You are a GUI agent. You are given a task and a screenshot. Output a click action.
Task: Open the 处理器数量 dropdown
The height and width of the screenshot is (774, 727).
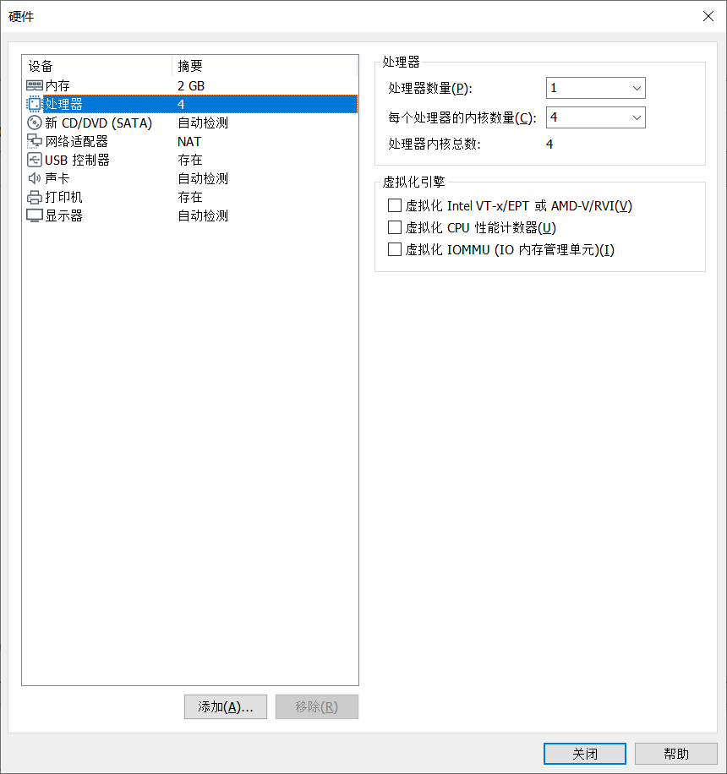click(596, 88)
